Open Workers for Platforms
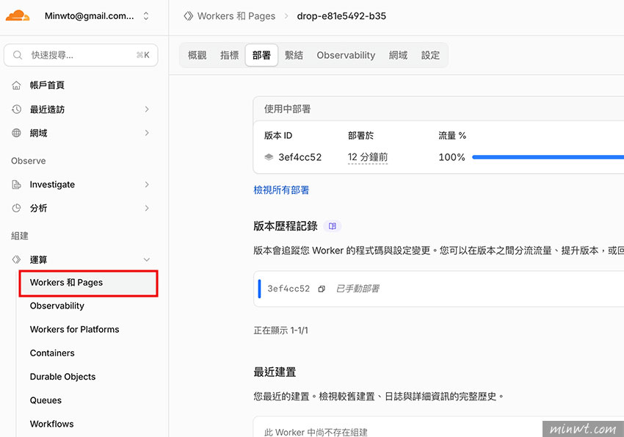Screen dimensions: 624x437 [74, 330]
